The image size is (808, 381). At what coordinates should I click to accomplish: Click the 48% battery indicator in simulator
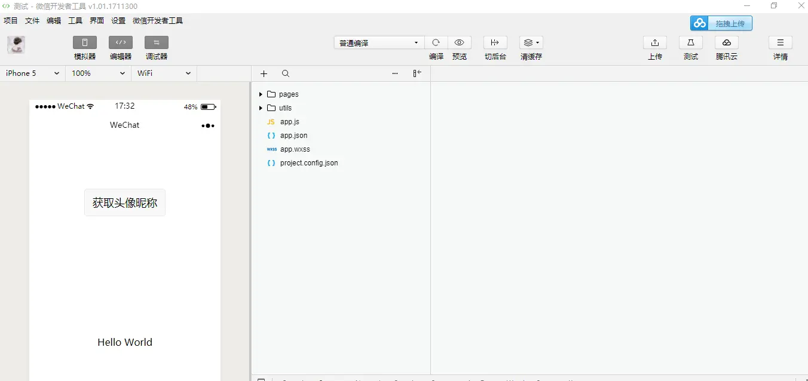pyautogui.click(x=200, y=107)
